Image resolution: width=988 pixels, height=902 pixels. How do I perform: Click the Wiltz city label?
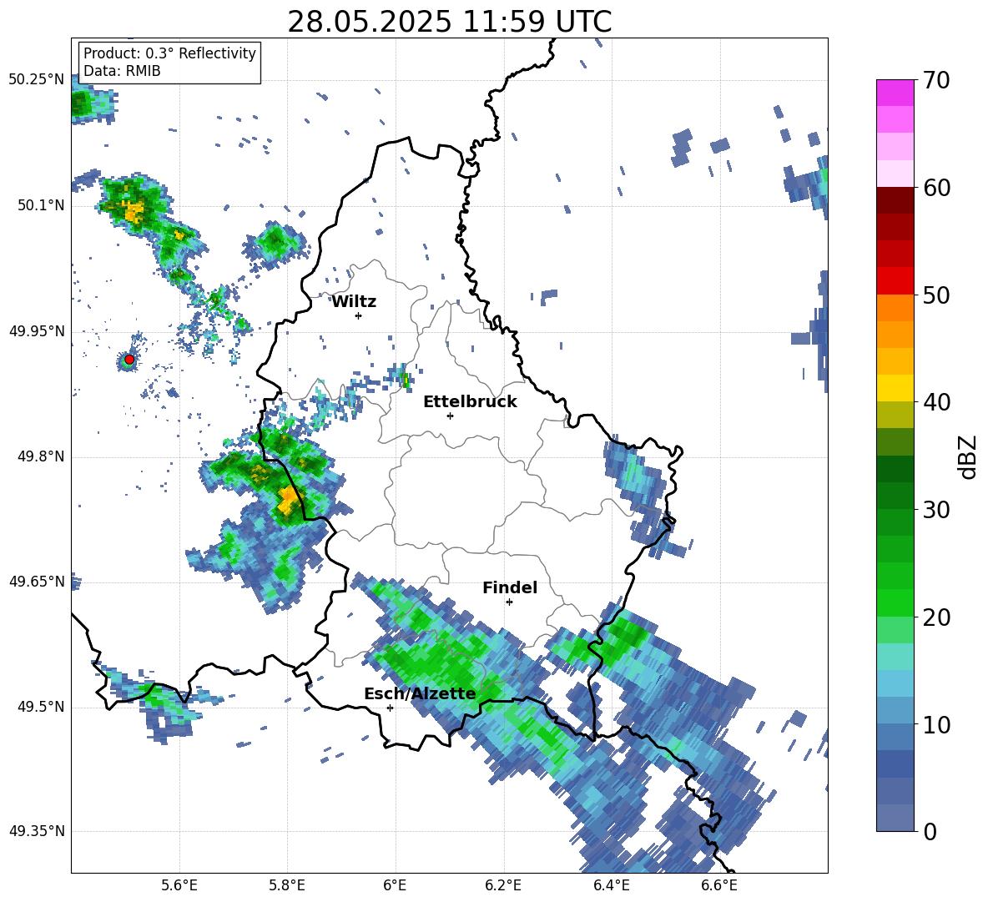[x=354, y=302]
